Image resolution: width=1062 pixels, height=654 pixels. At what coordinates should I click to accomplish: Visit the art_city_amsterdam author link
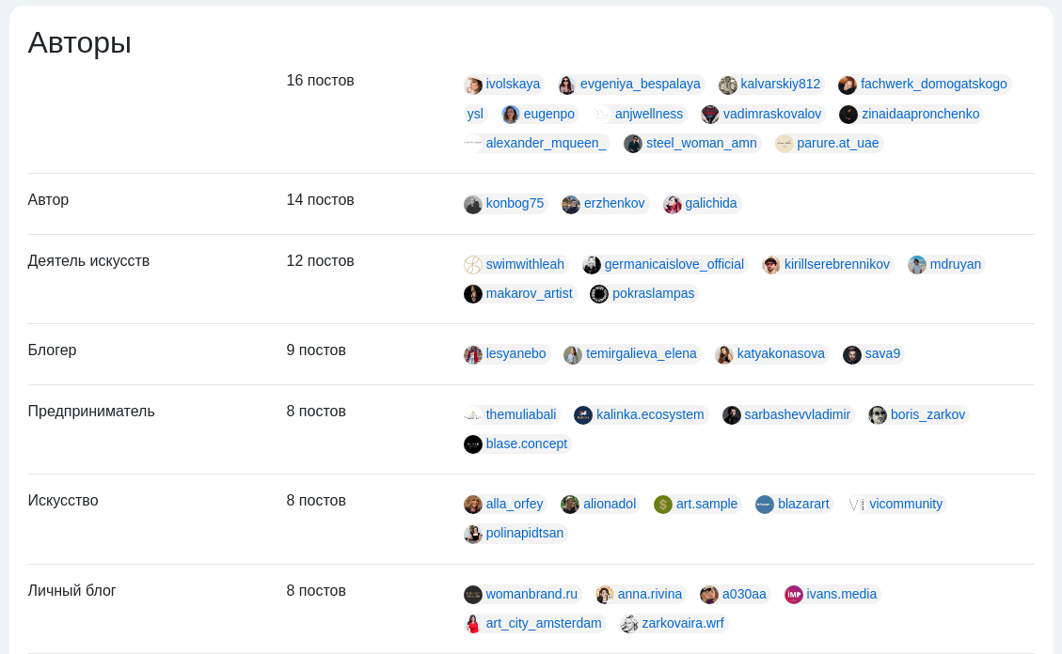point(543,624)
